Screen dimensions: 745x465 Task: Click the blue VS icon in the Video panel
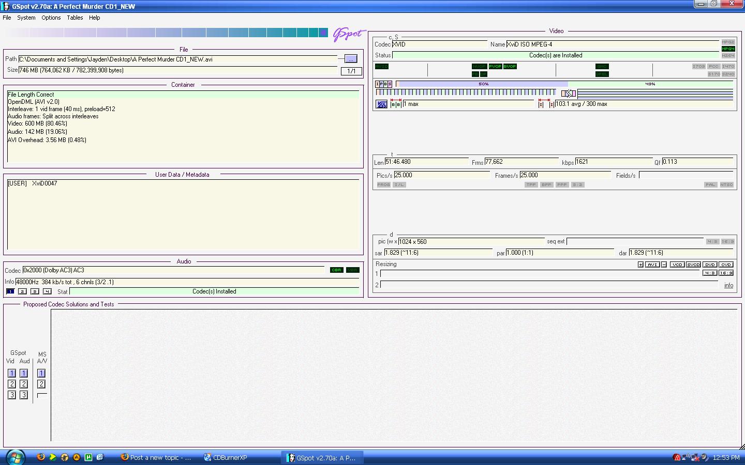381,104
